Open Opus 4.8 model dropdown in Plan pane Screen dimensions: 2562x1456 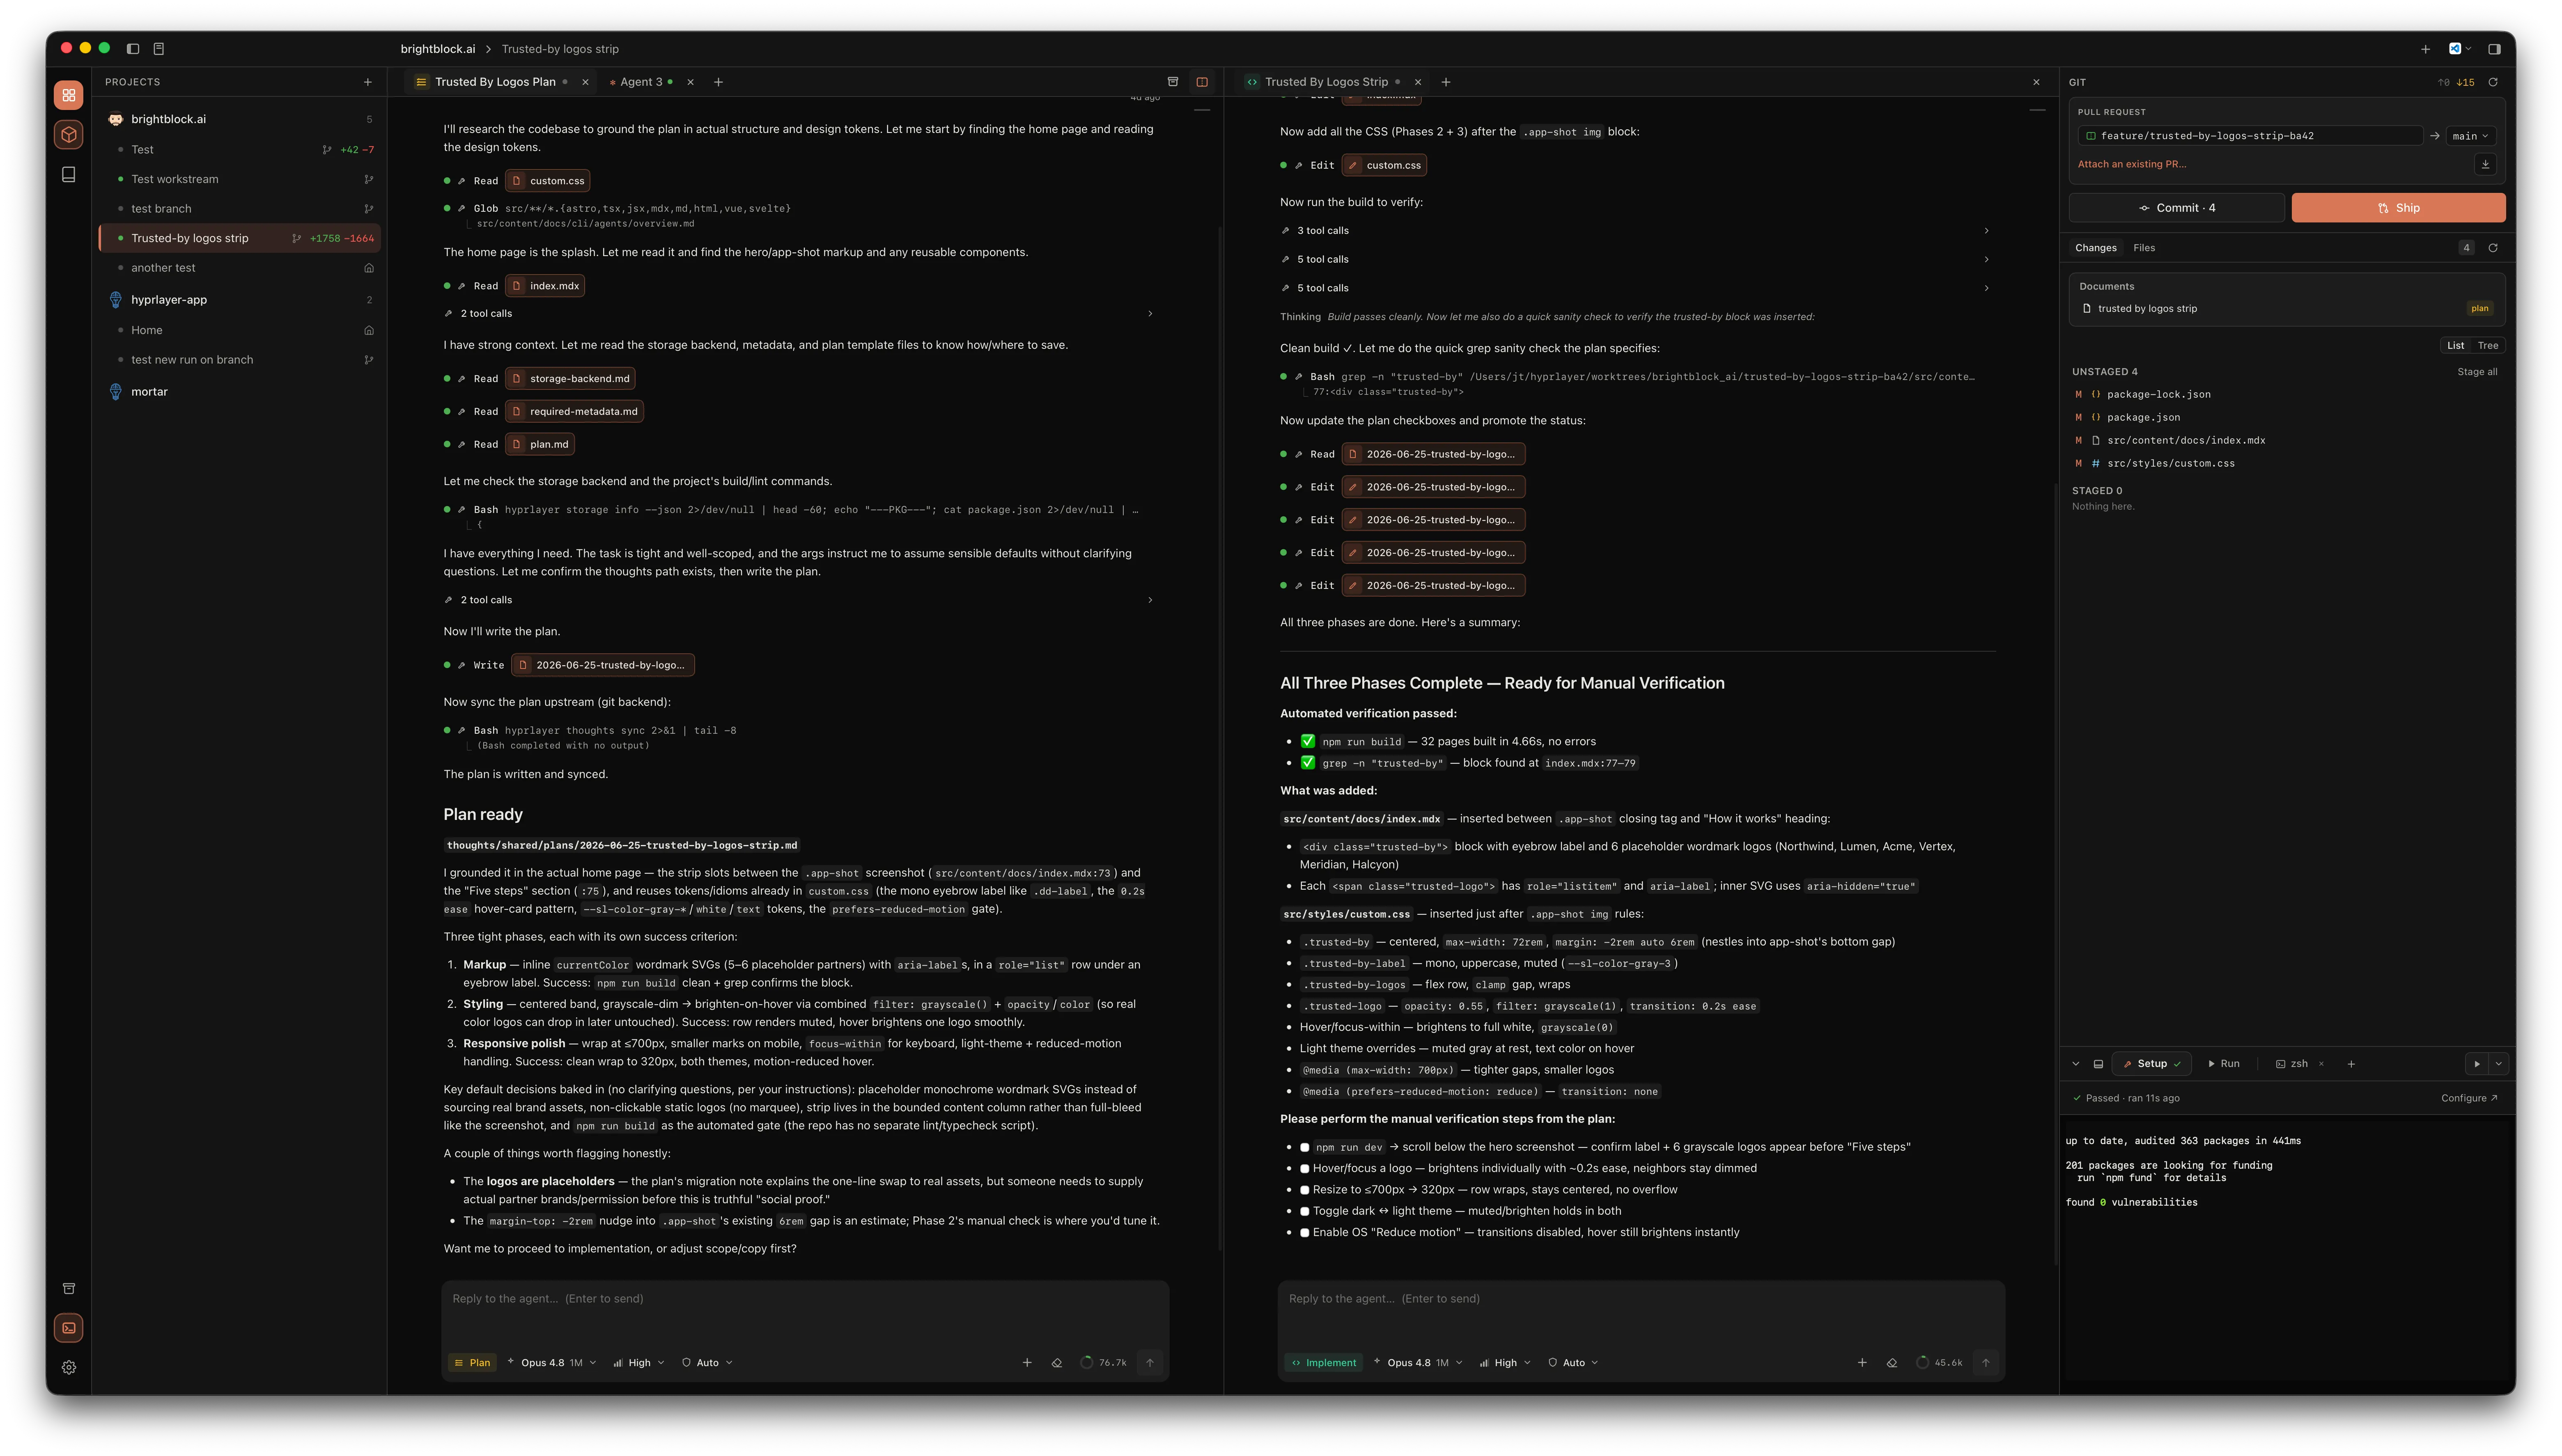(x=551, y=1362)
